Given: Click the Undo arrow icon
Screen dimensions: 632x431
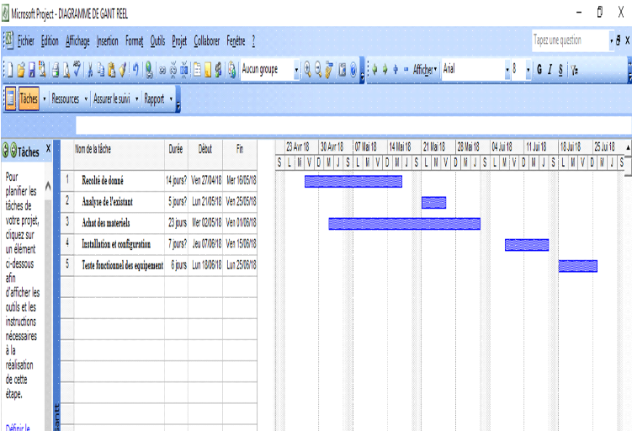Looking at the screenshot, I should pos(134,70).
